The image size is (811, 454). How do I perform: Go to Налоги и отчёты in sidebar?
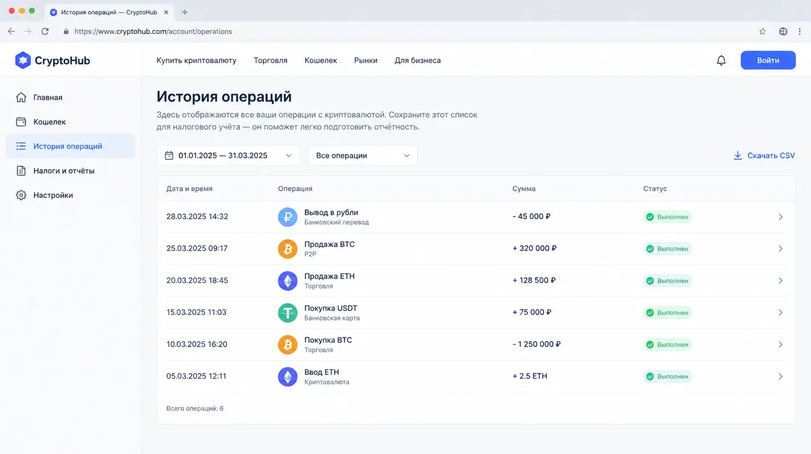71,171
